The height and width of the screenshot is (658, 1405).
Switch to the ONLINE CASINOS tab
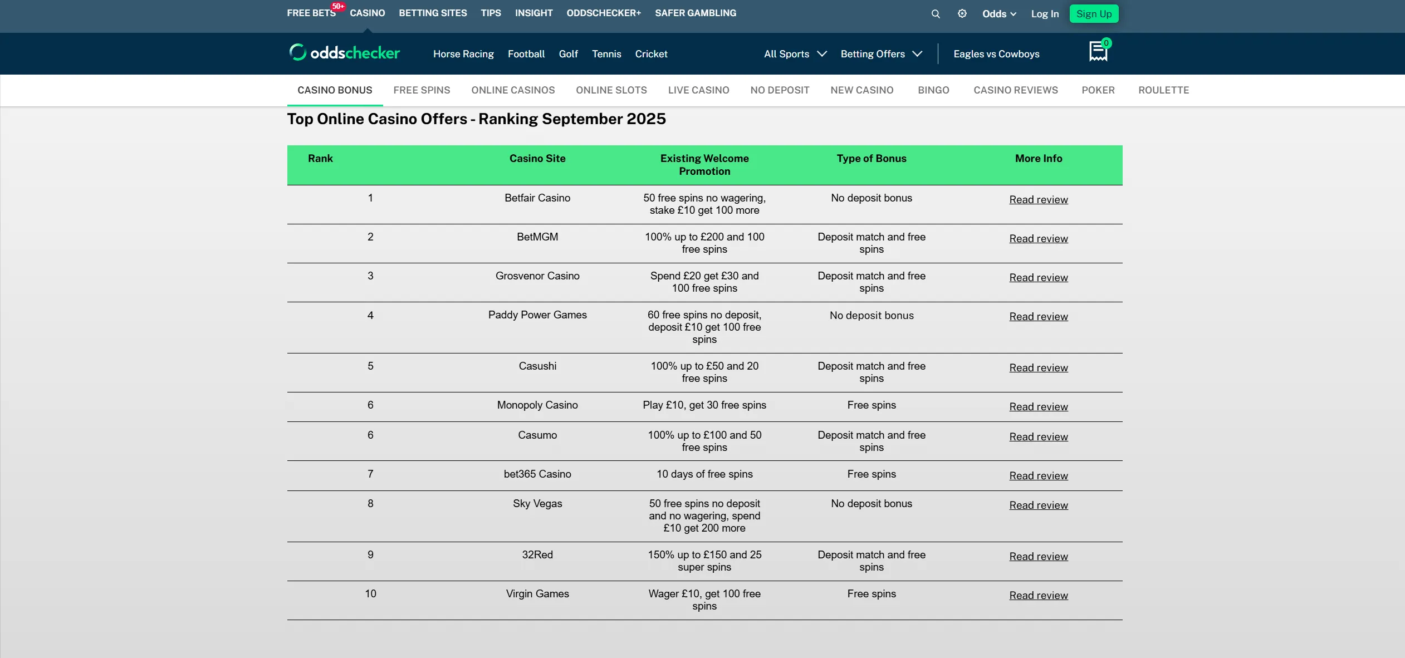513,90
